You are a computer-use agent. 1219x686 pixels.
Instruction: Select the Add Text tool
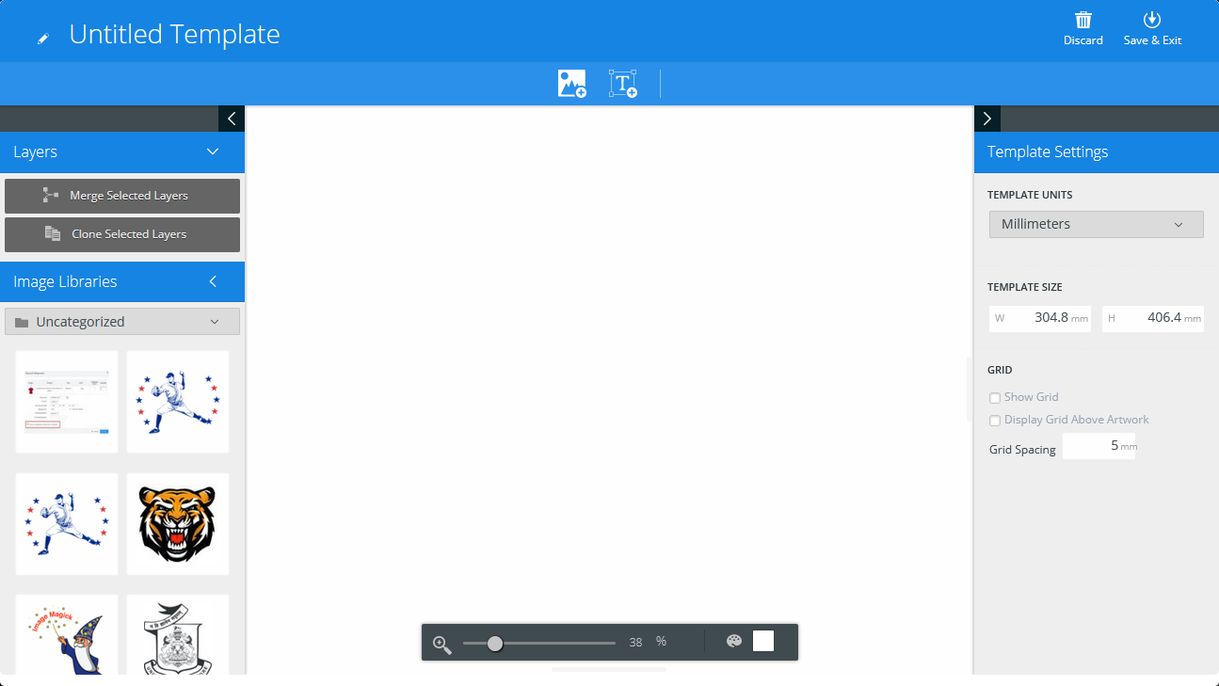click(x=623, y=83)
